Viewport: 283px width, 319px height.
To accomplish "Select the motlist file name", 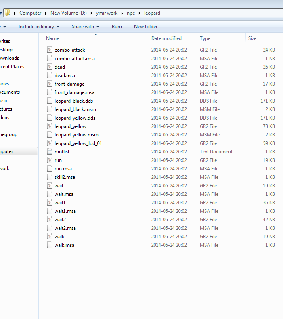I will [x=62, y=152].
